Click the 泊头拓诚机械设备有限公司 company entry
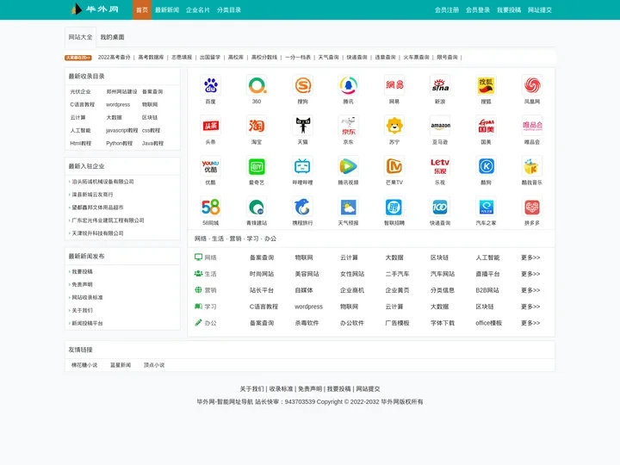The height and width of the screenshot is (465, 620). pyautogui.click(x=102, y=182)
